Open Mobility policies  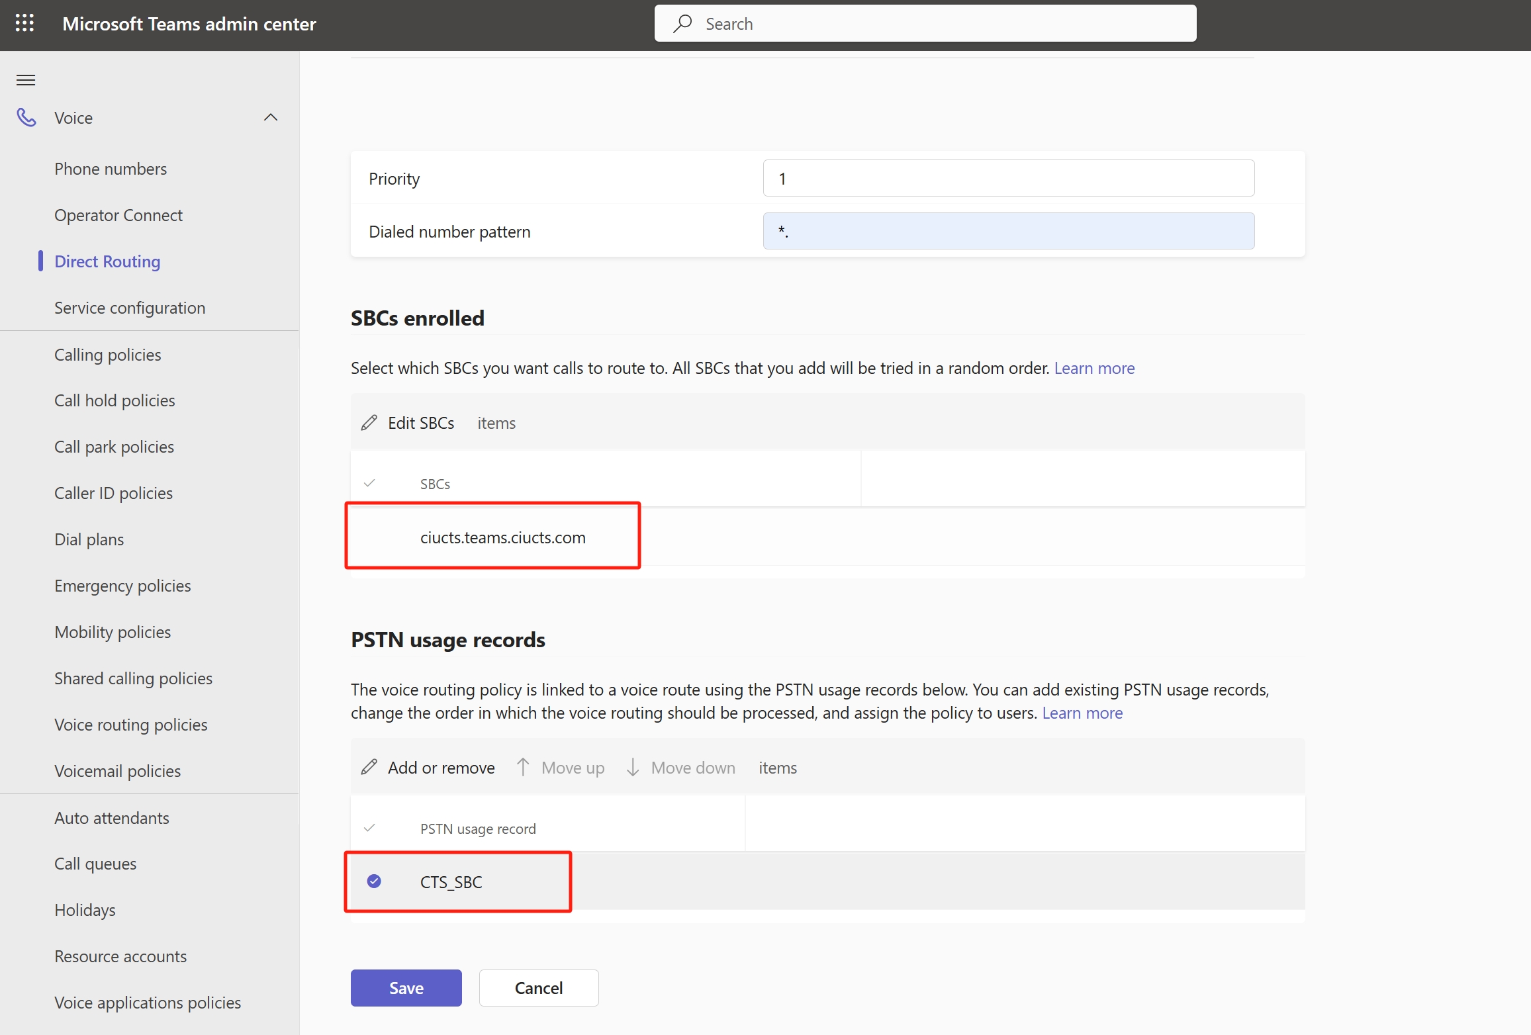[113, 632]
